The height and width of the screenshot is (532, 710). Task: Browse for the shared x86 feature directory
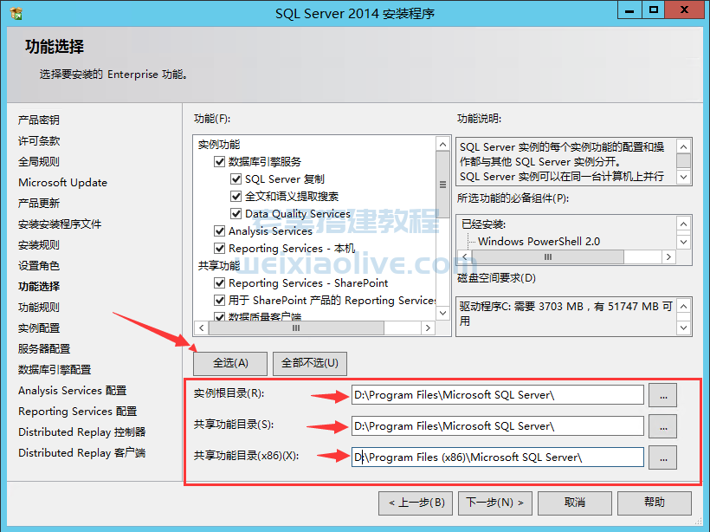[x=662, y=457]
